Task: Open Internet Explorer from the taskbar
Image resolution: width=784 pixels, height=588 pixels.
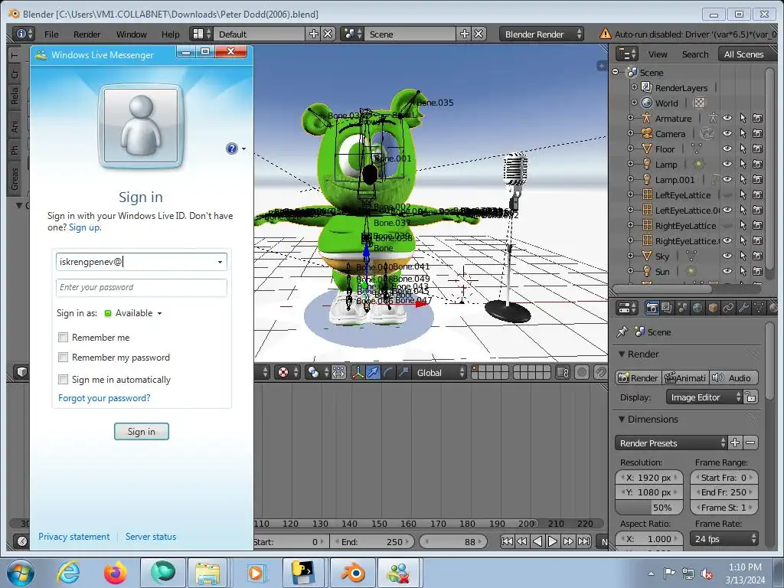Action: click(68, 573)
